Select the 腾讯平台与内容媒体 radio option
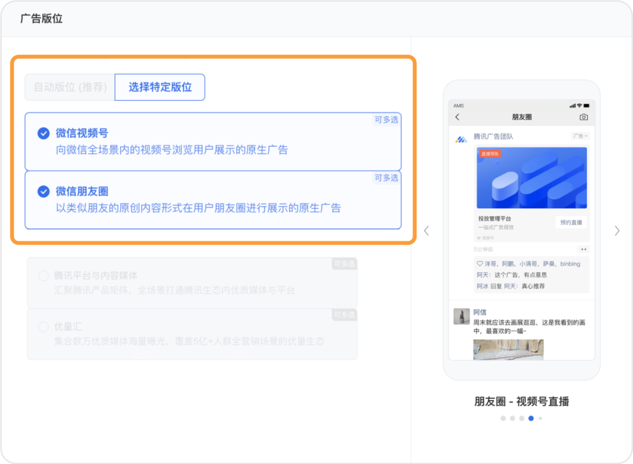The height and width of the screenshot is (464, 633). [43, 276]
